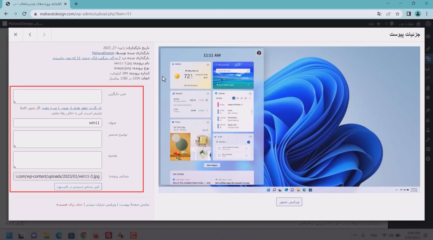Open the تازه (New) admin bar menu
433x240 pixels.
375,24
